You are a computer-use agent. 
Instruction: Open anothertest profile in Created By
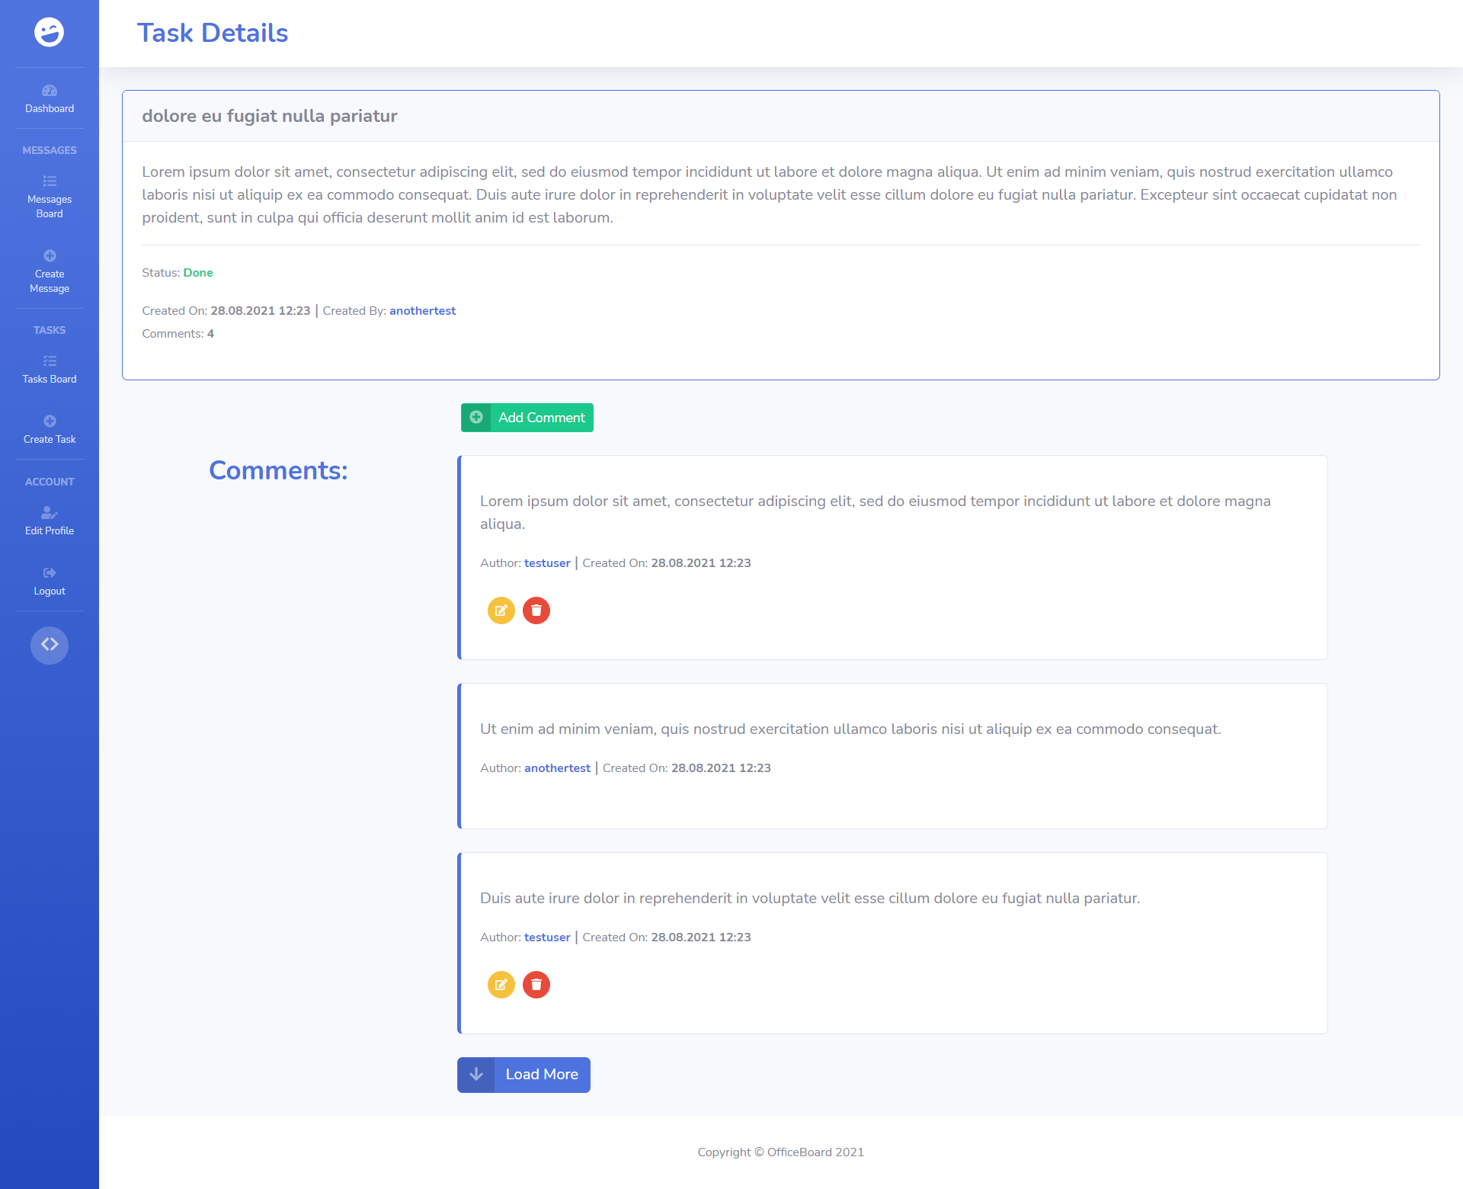click(x=422, y=311)
